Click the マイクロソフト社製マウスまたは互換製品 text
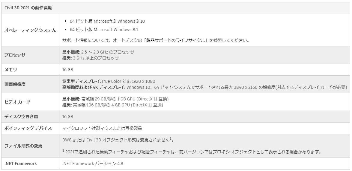Screen dimensions: 352x171 [102, 128]
